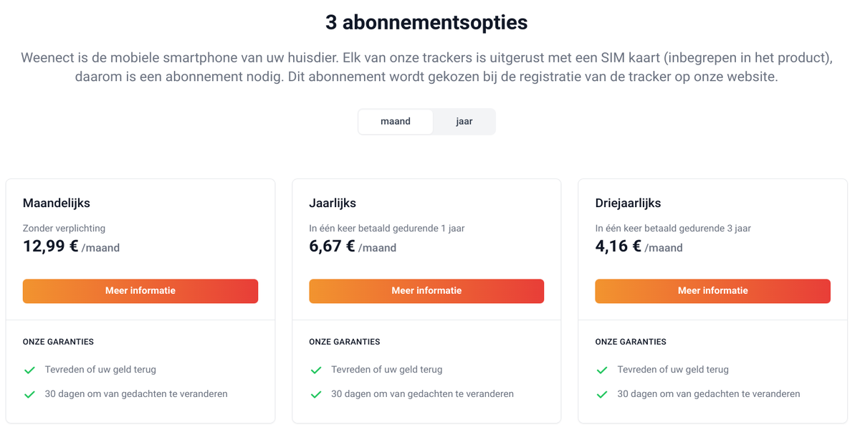Switch billing toggle to jaar

464,122
